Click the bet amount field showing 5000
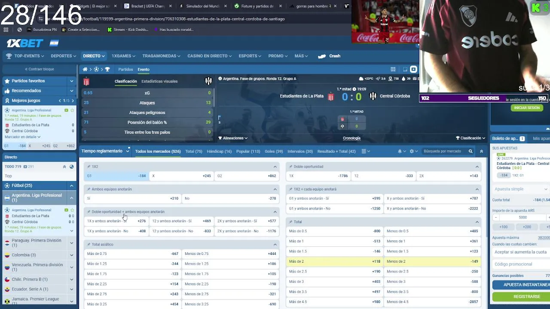Image resolution: width=550 pixels, height=309 pixels. click(522, 218)
